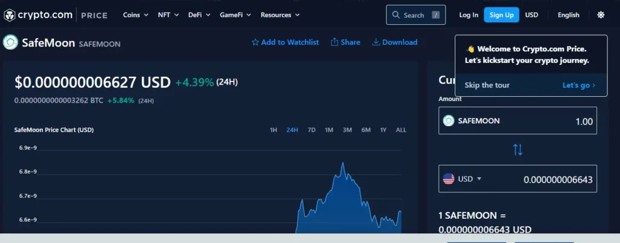Click the 0.0000000000003262 BTC price
The image size is (620, 243).
(59, 100)
